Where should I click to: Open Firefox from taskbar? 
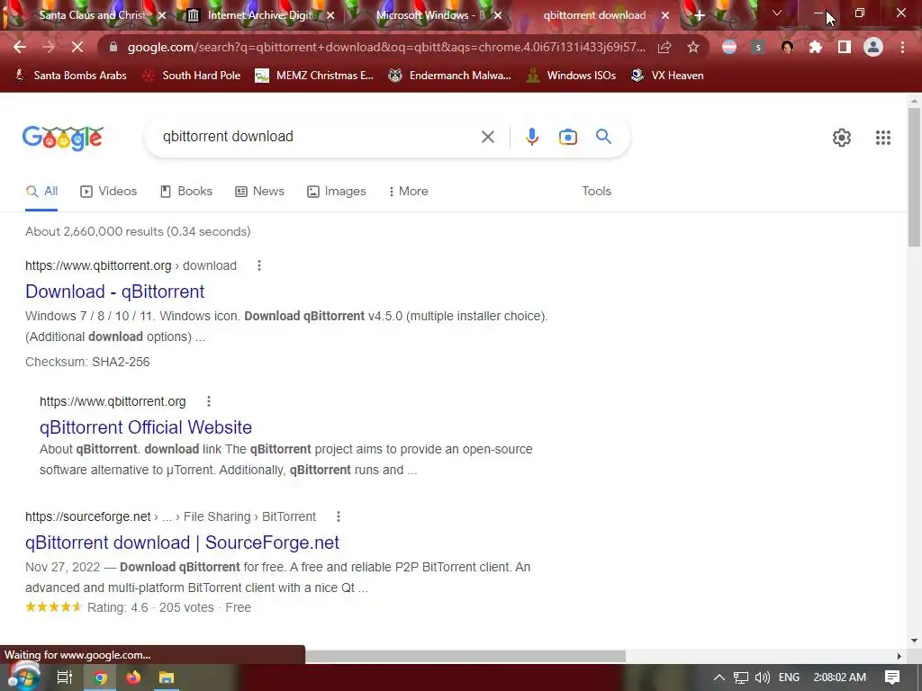click(133, 678)
